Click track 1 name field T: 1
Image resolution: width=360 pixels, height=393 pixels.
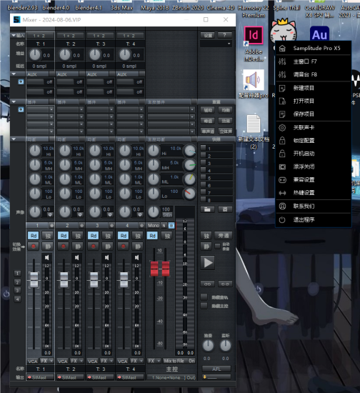40,44
